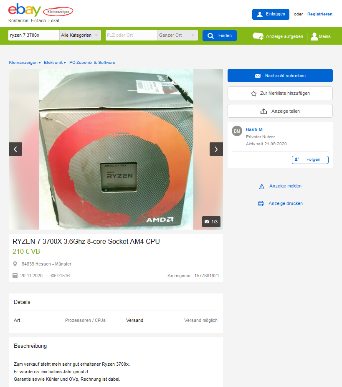
Task: Click the Einloggen button
Action: (x=271, y=14)
